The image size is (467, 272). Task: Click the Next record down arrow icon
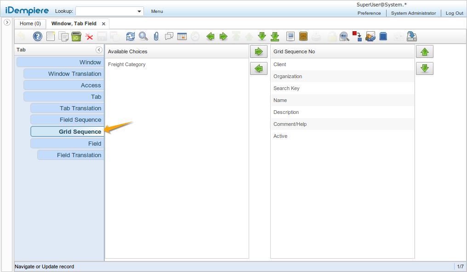[x=262, y=36]
